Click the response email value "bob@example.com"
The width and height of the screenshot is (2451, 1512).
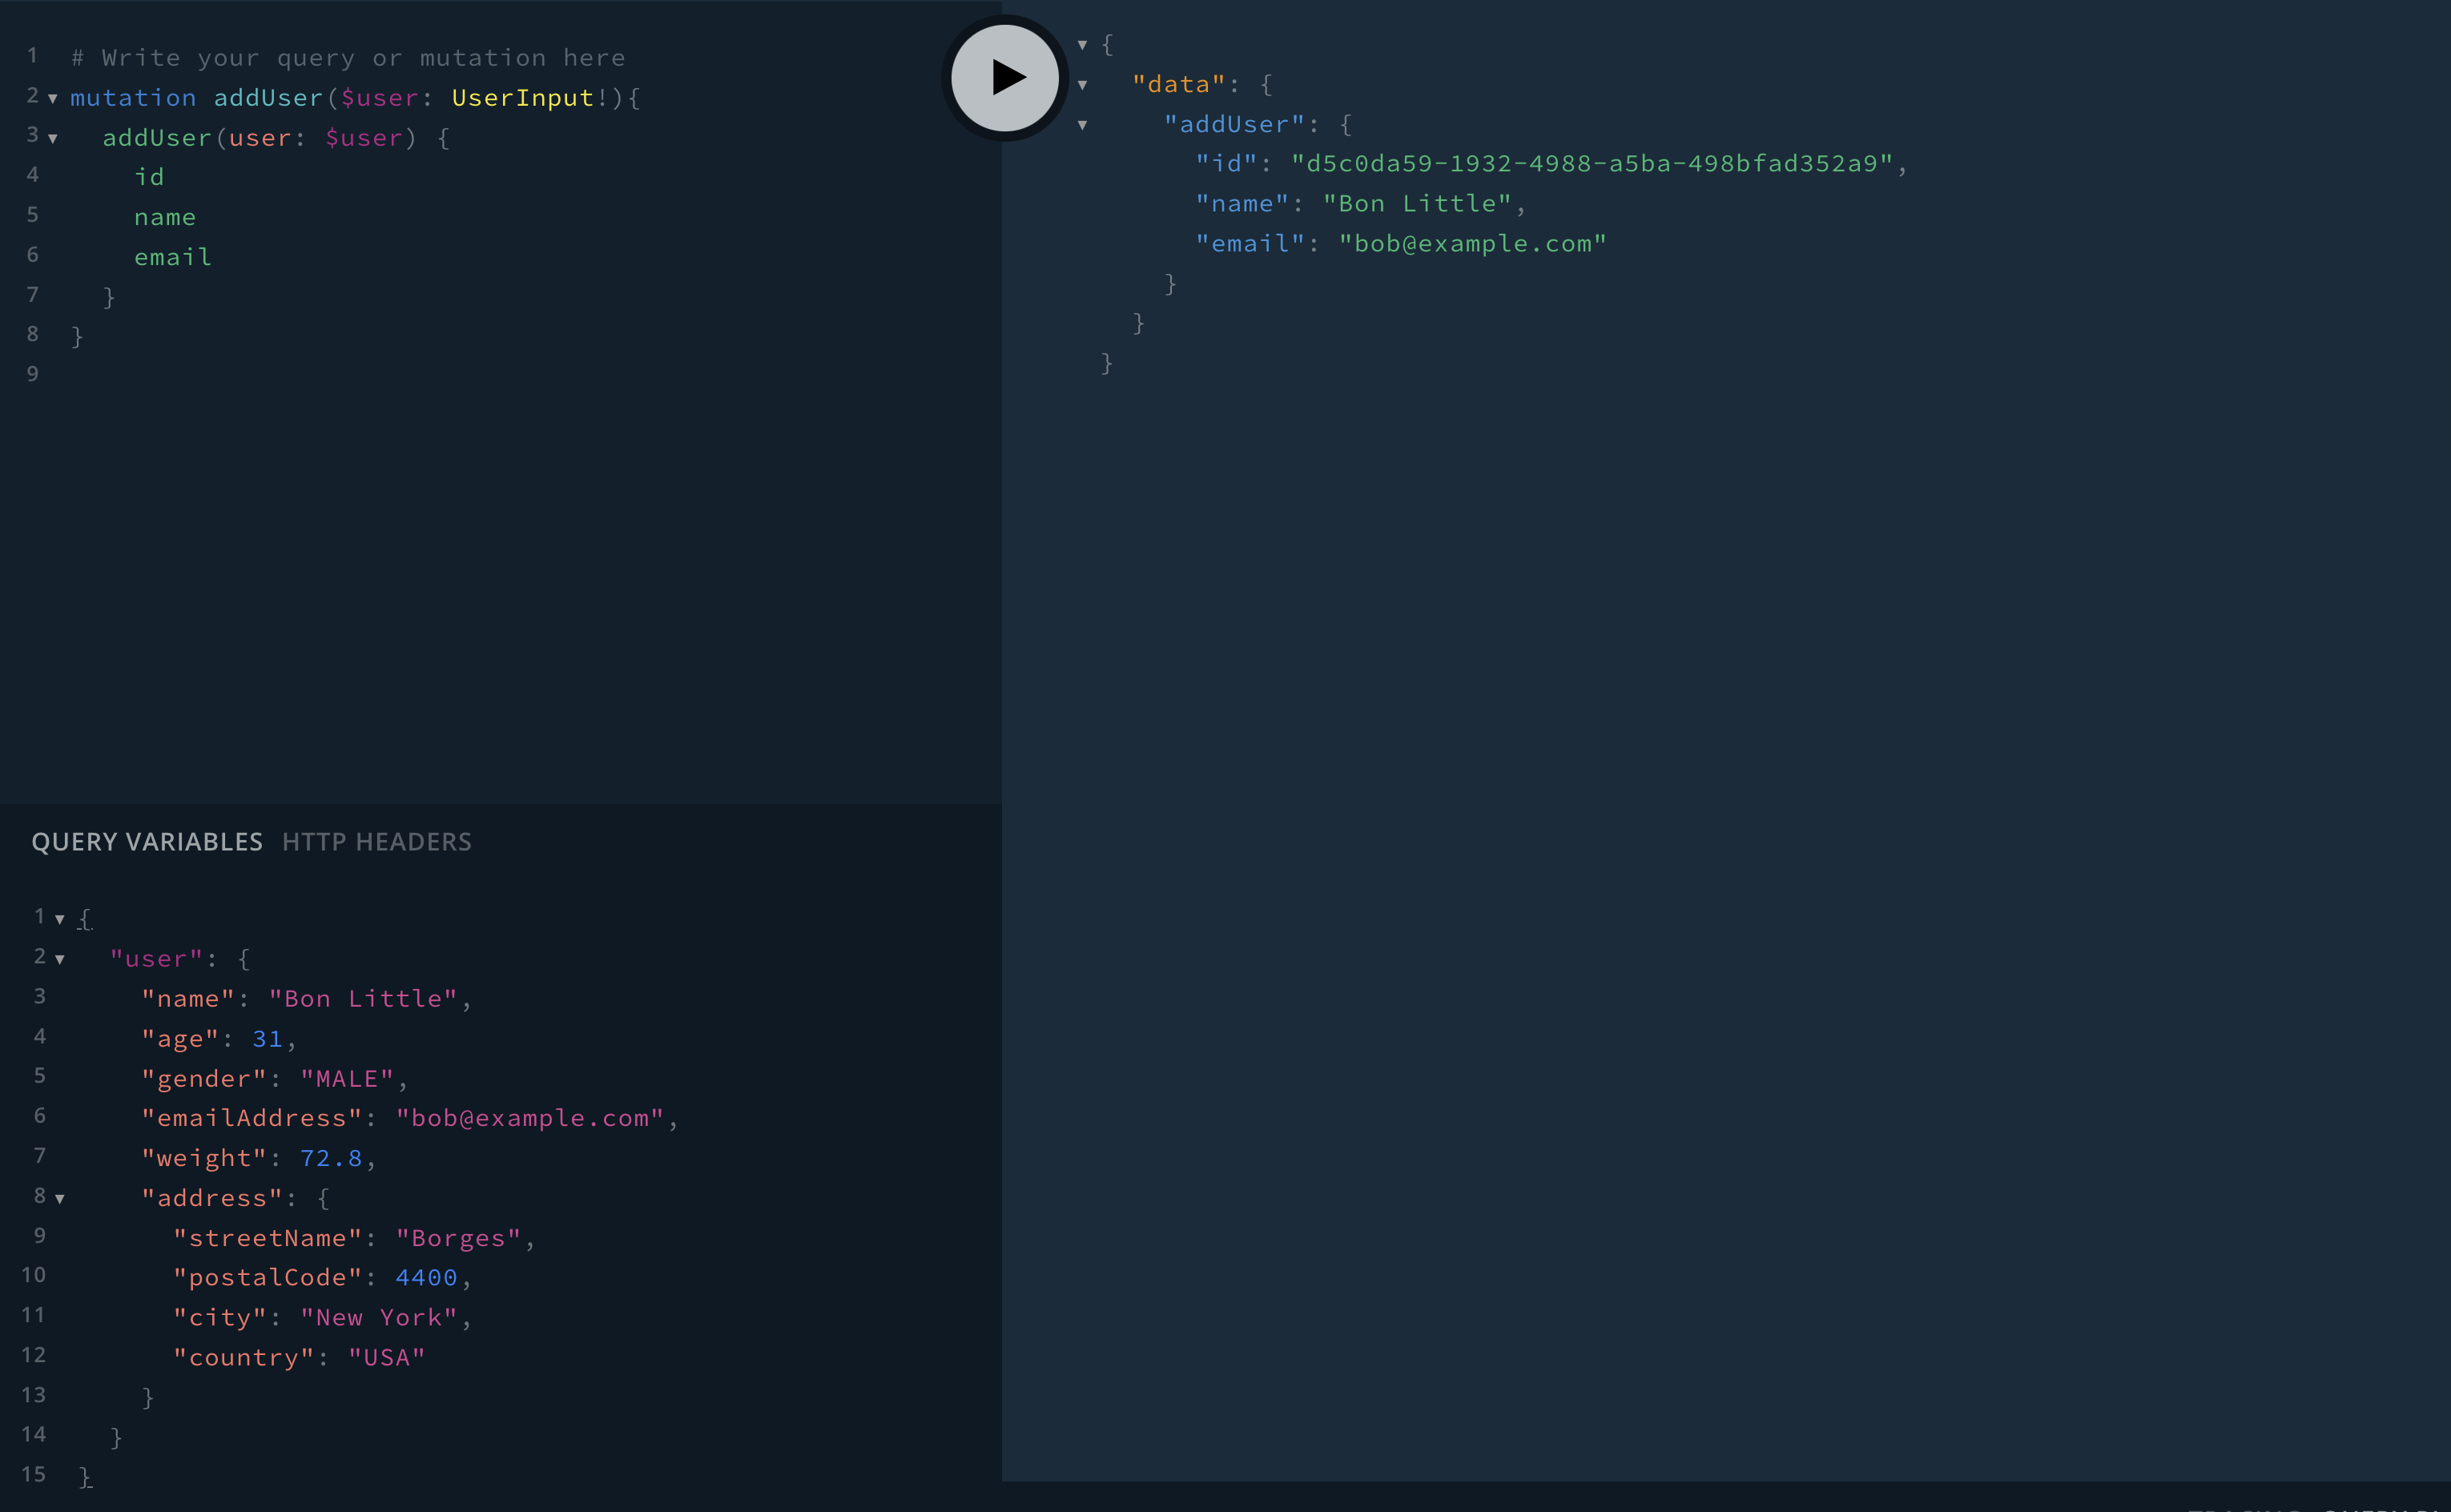click(x=1472, y=243)
